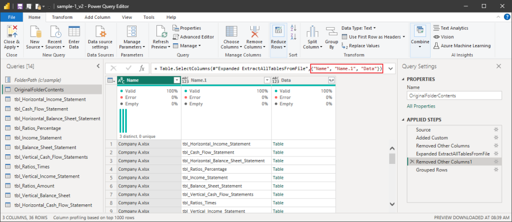Launch the Advanced Editor
The width and height of the screenshot is (512, 222).
pos(193,37)
